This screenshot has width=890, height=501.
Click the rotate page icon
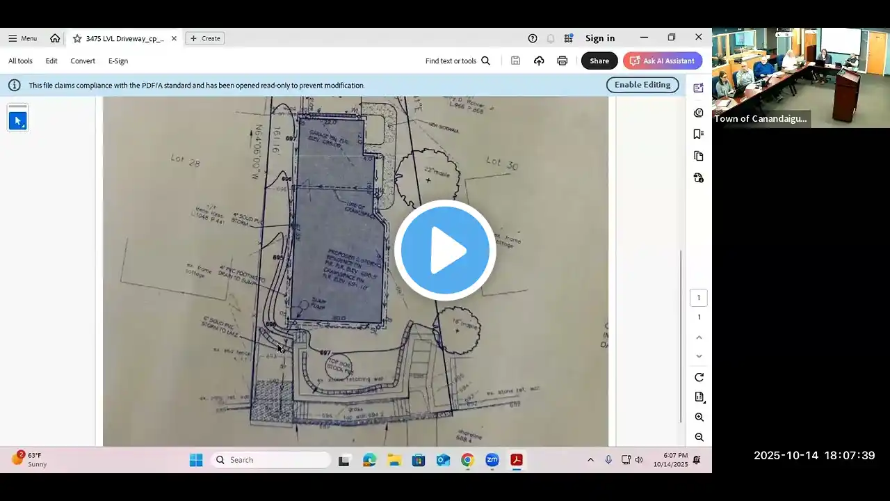click(x=699, y=377)
